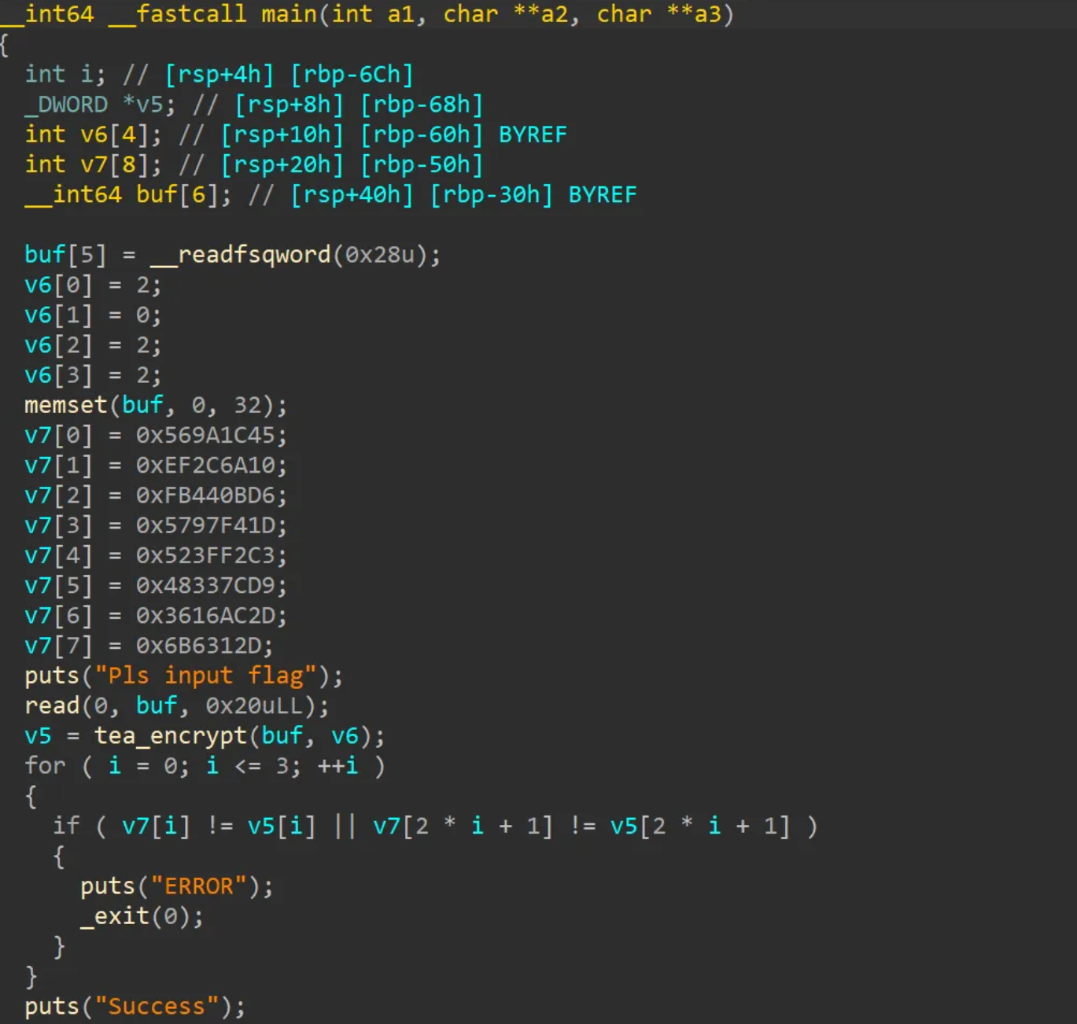Screen dimensions: 1077x1024
Task: Click the a1 parameter in main signature
Action: [x=400, y=14]
